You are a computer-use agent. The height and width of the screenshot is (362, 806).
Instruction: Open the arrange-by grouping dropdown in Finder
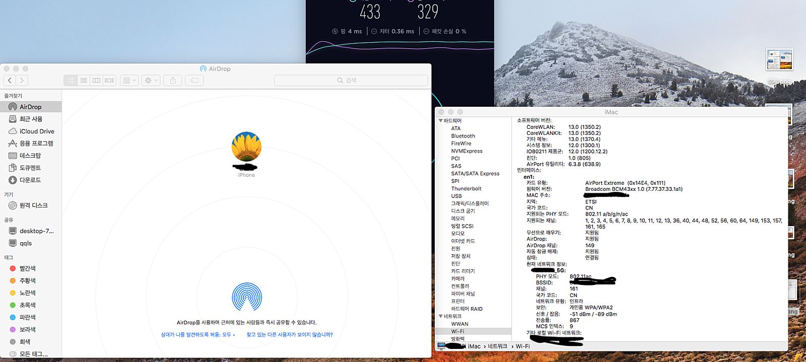pyautogui.click(x=129, y=80)
